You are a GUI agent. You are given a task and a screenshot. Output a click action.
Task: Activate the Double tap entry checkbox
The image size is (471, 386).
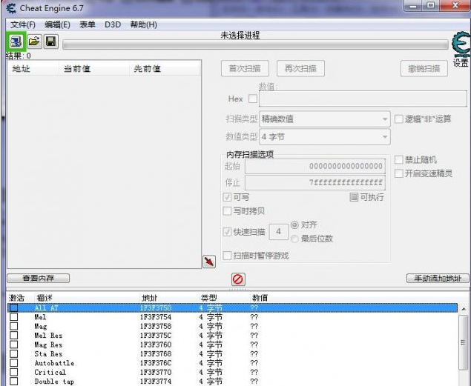click(x=14, y=382)
